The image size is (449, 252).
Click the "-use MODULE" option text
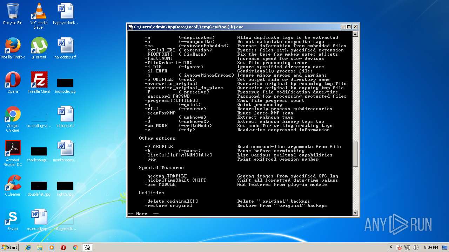coord(160,184)
